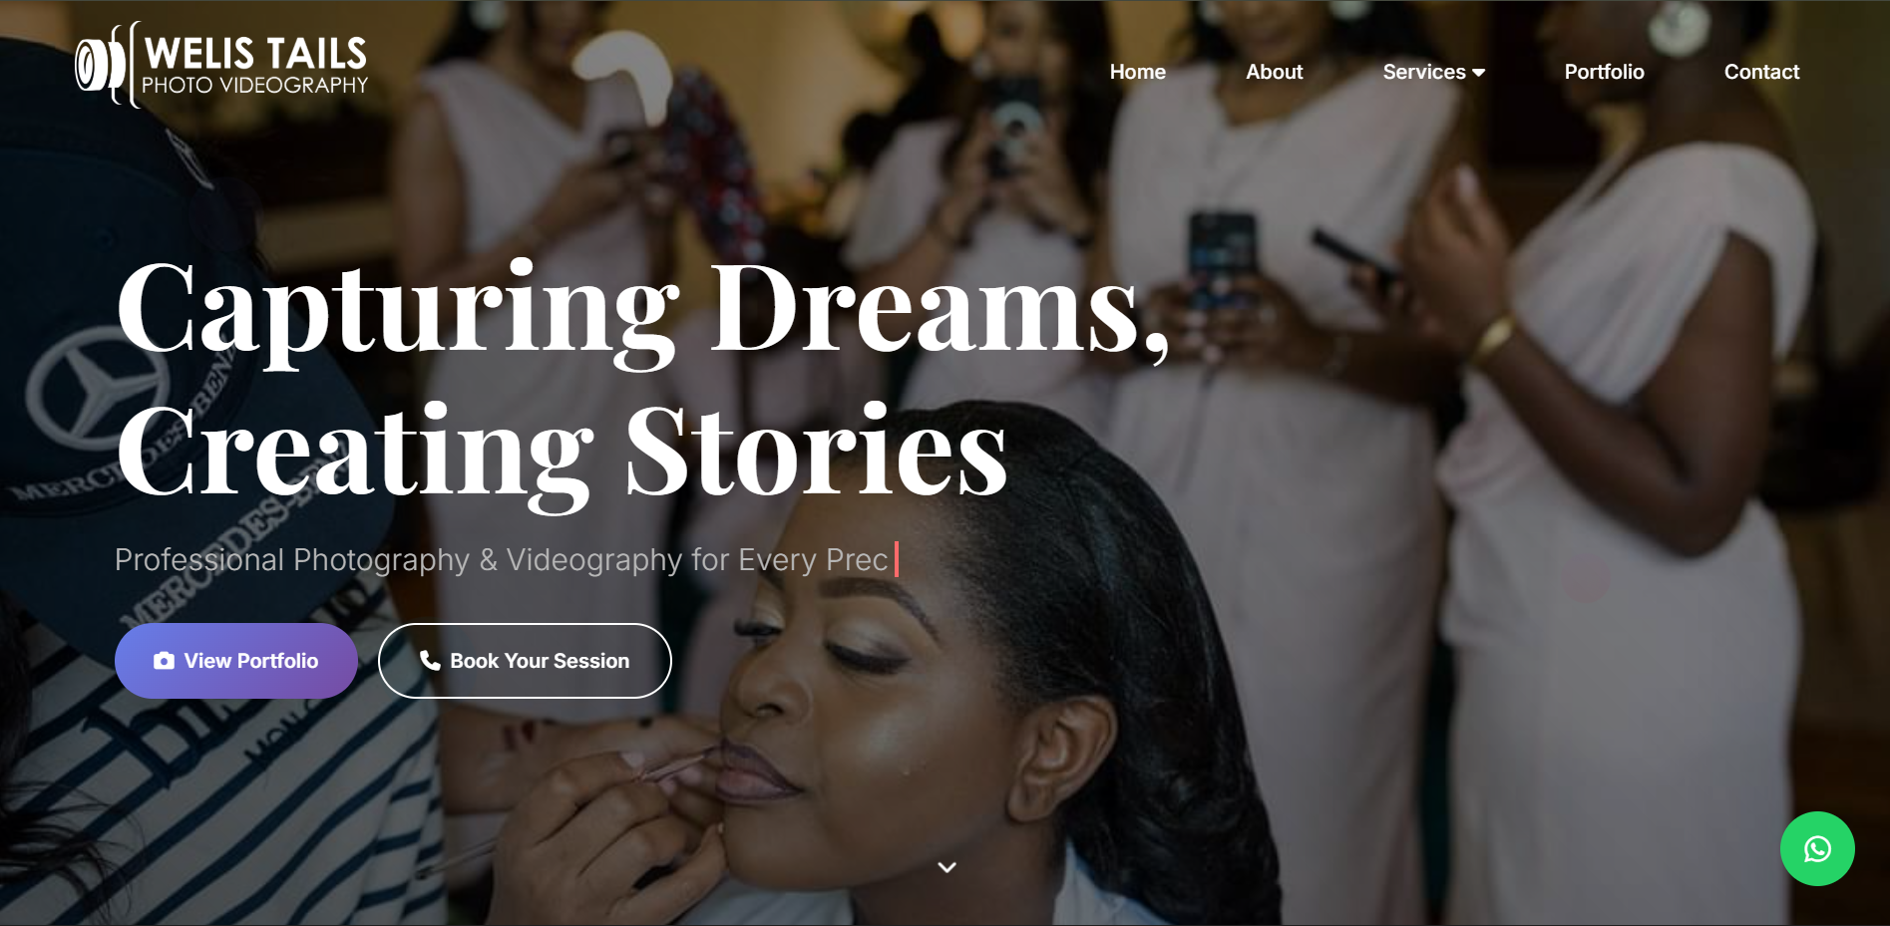The image size is (1890, 926).
Task: Go to the Home nav link
Action: point(1137,72)
